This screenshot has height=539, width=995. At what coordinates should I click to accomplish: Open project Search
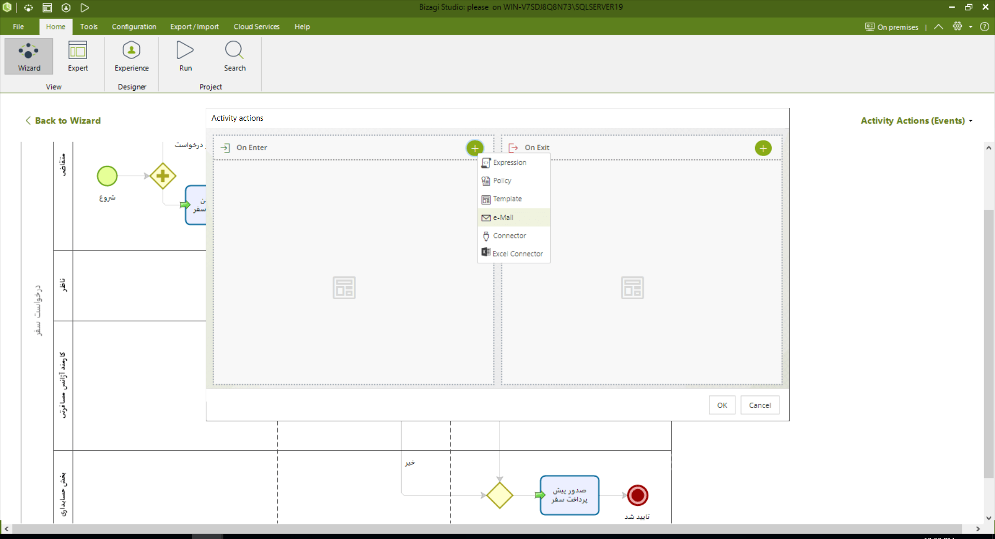tap(234, 56)
